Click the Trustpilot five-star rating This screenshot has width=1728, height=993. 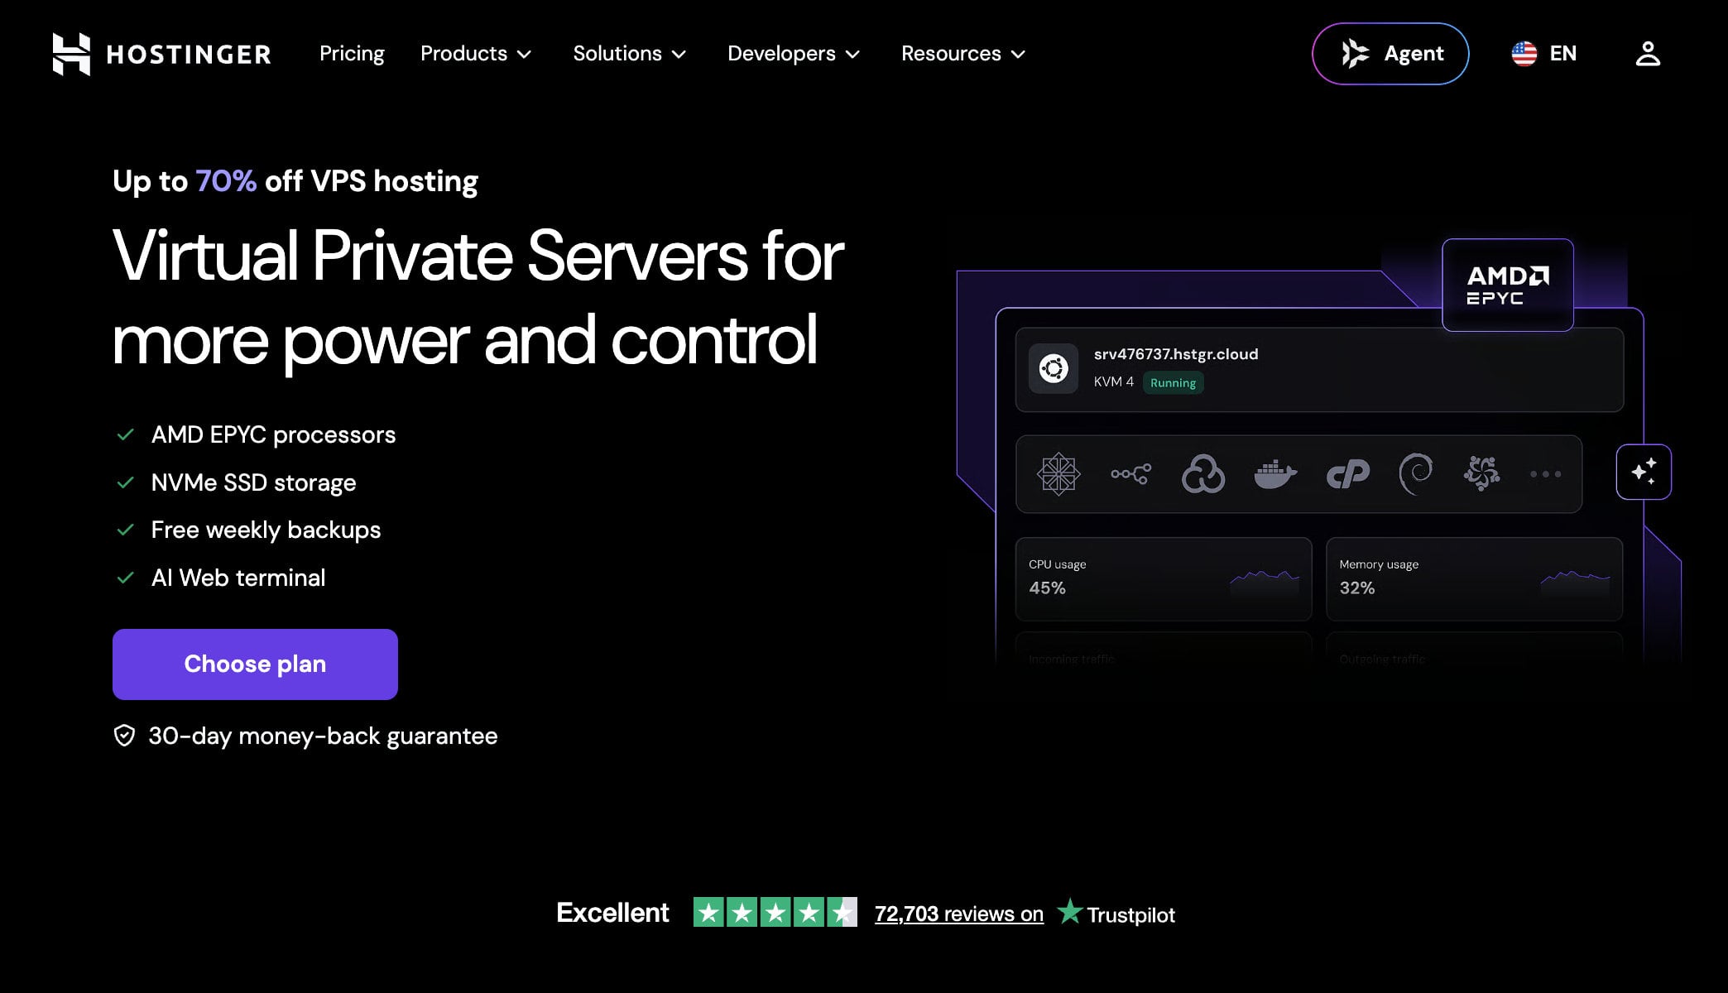click(x=775, y=913)
